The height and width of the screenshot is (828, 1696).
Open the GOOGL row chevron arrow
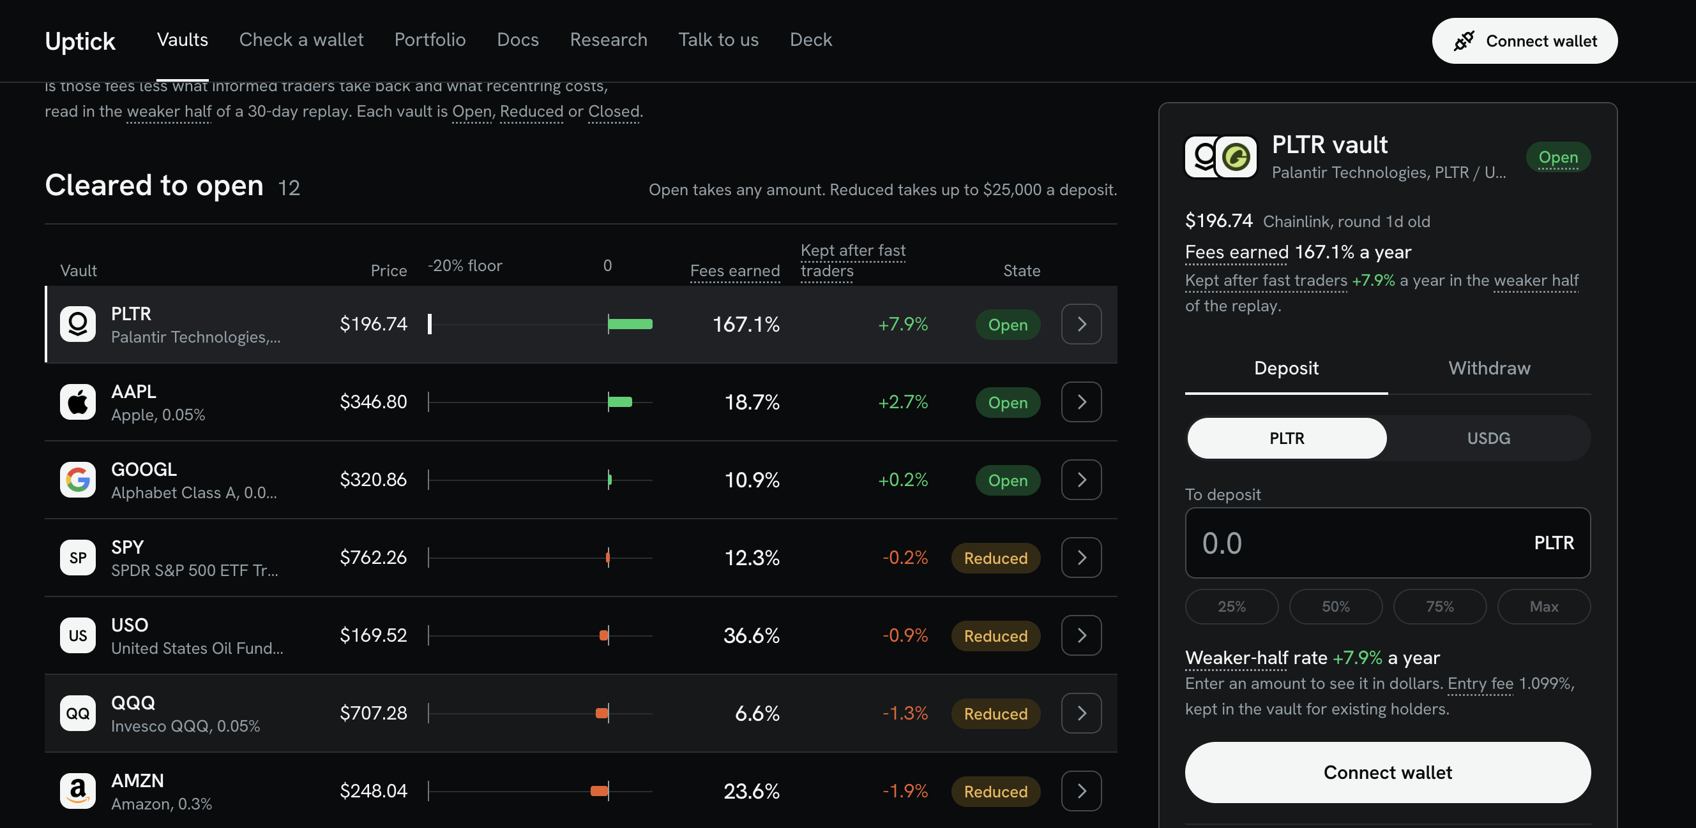[x=1081, y=480]
